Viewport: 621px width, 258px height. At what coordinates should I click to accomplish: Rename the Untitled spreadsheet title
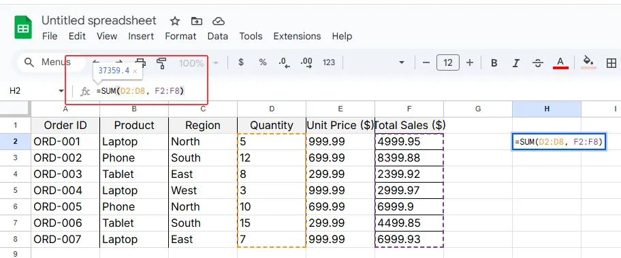pyautogui.click(x=99, y=20)
